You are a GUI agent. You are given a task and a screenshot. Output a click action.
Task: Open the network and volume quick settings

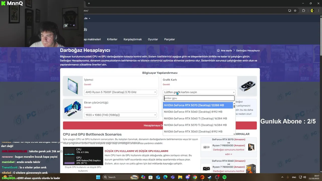302,177
